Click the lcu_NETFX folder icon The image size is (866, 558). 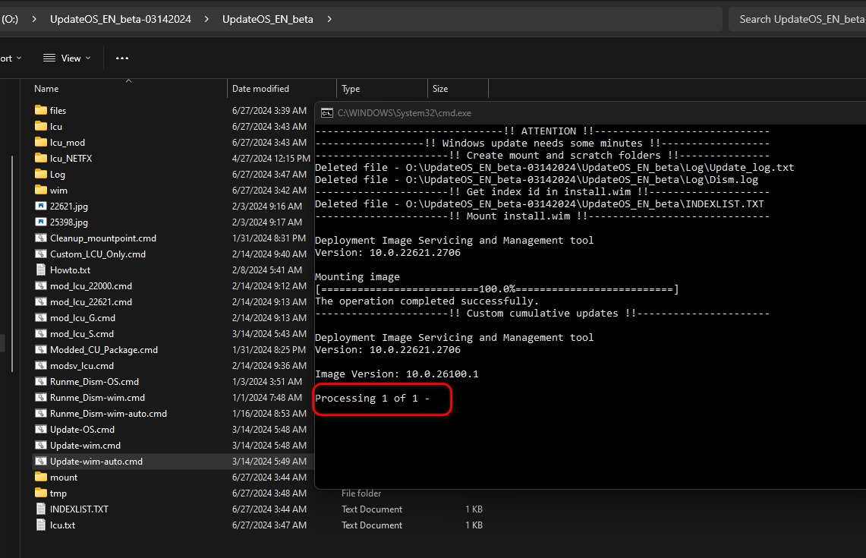click(x=41, y=158)
